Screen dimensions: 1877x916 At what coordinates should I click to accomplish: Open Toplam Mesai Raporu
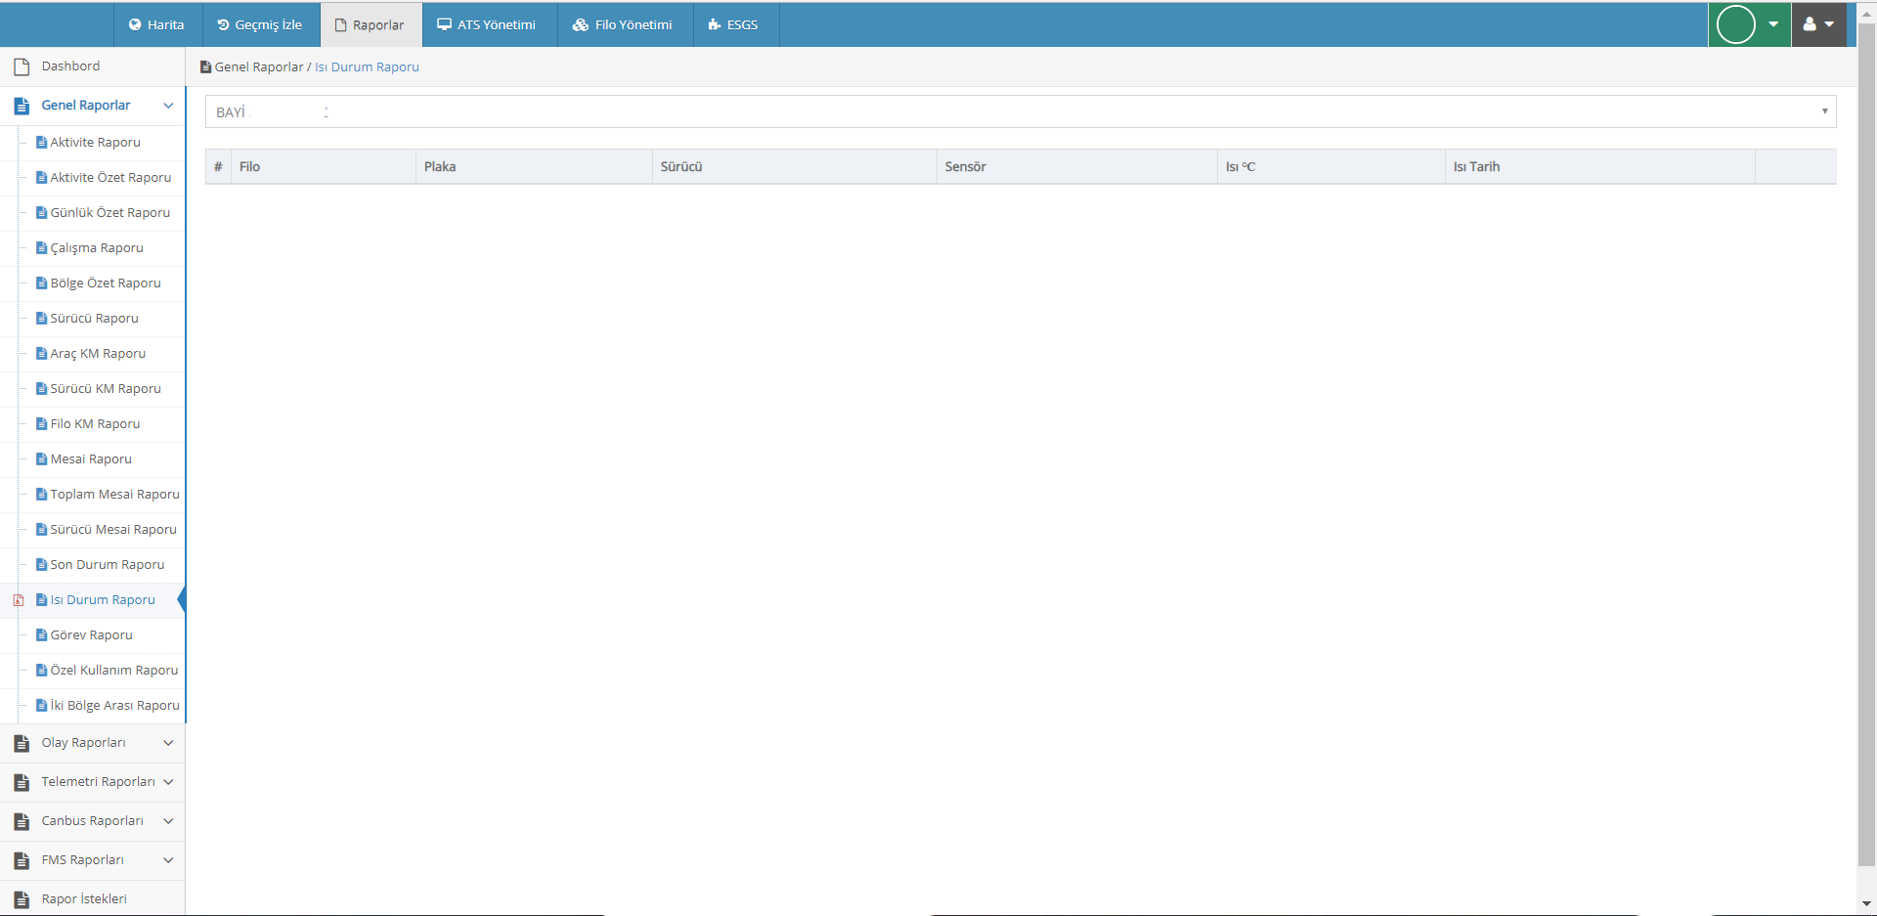(114, 495)
